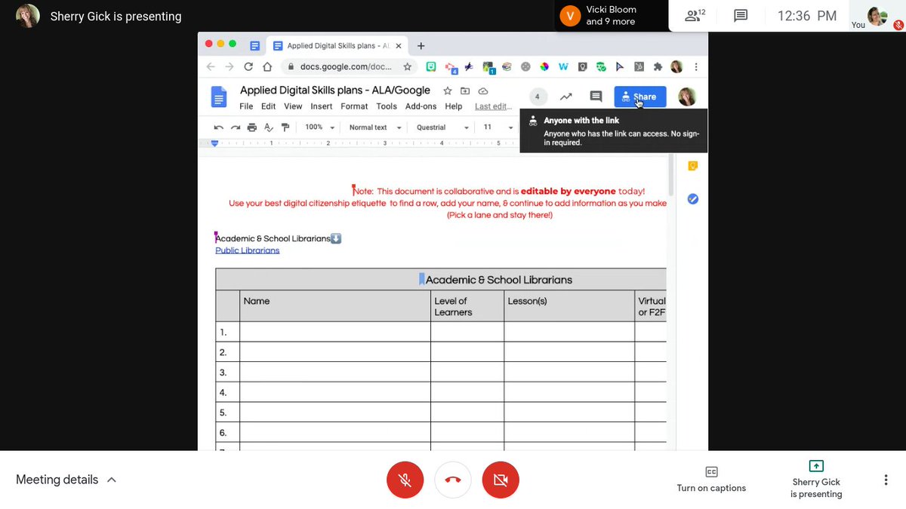The height and width of the screenshot is (509, 906).
Task: Click the left indent marker on ruler
Action: pos(214,143)
